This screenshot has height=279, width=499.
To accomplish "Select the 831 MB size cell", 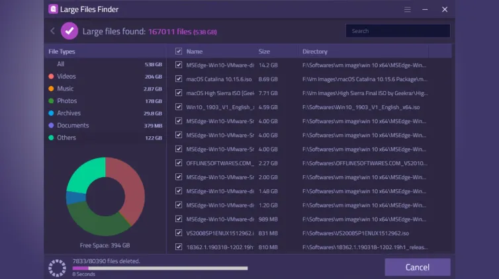I will [268, 233].
